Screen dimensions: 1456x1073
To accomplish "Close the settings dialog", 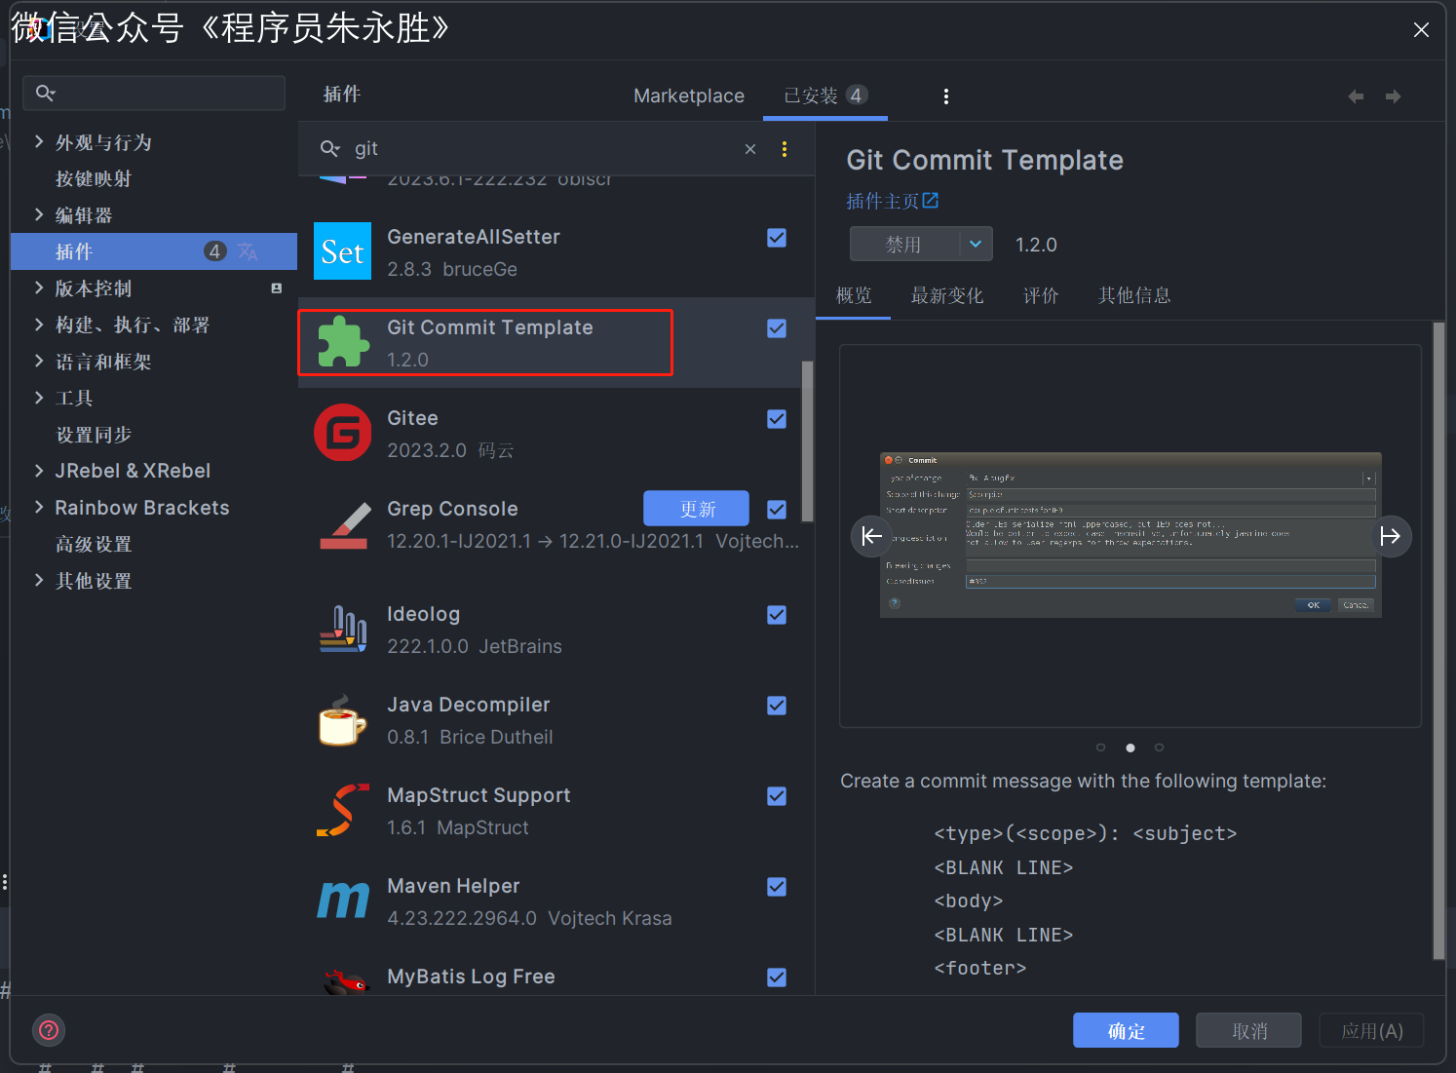I will [1422, 30].
